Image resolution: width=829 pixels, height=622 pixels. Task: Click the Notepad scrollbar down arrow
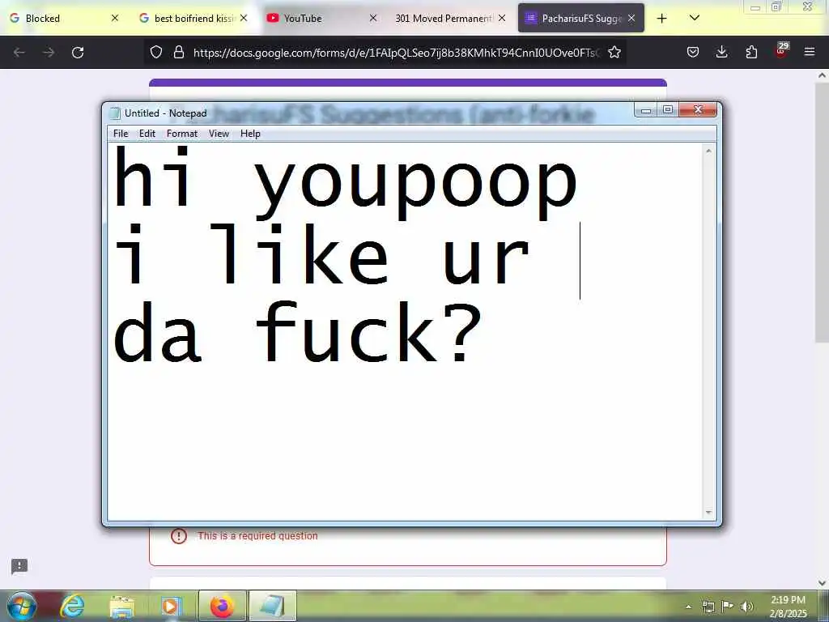(708, 513)
